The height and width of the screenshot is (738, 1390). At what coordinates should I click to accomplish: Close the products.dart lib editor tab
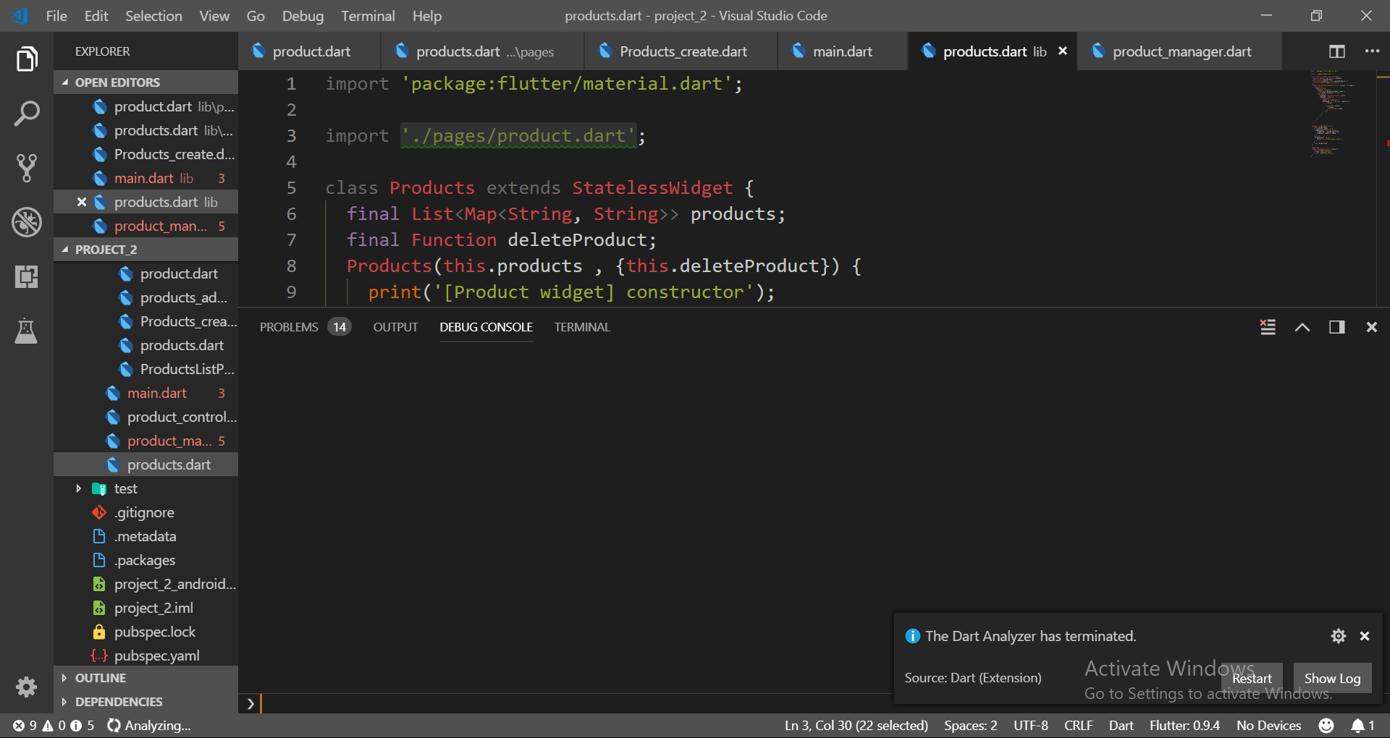[1062, 51]
